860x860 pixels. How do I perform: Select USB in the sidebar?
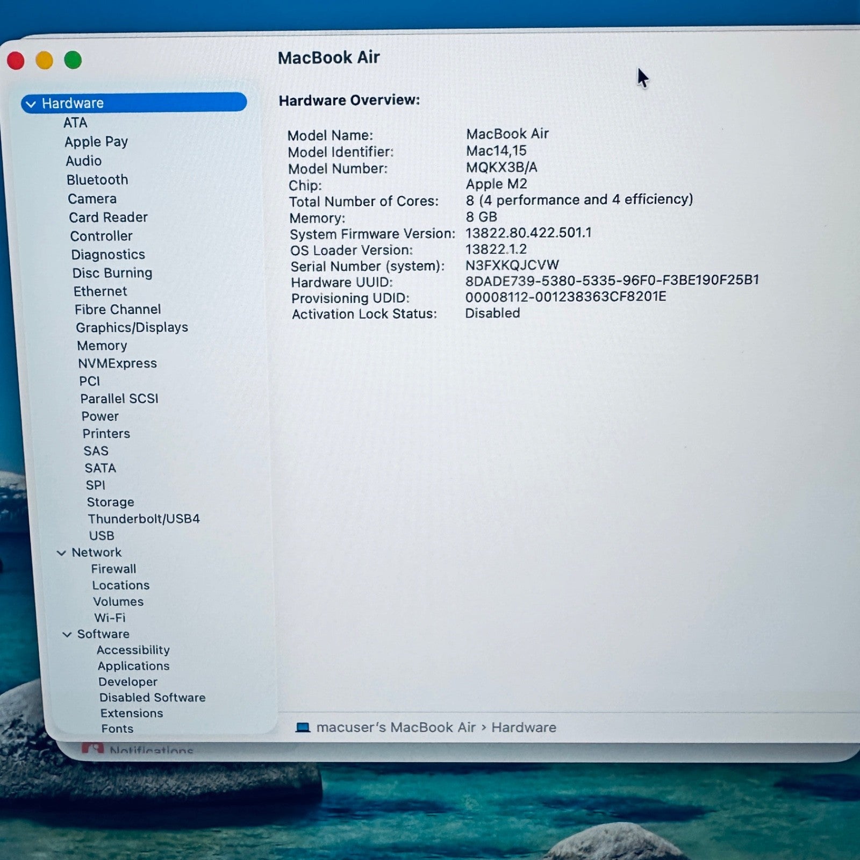(x=101, y=535)
